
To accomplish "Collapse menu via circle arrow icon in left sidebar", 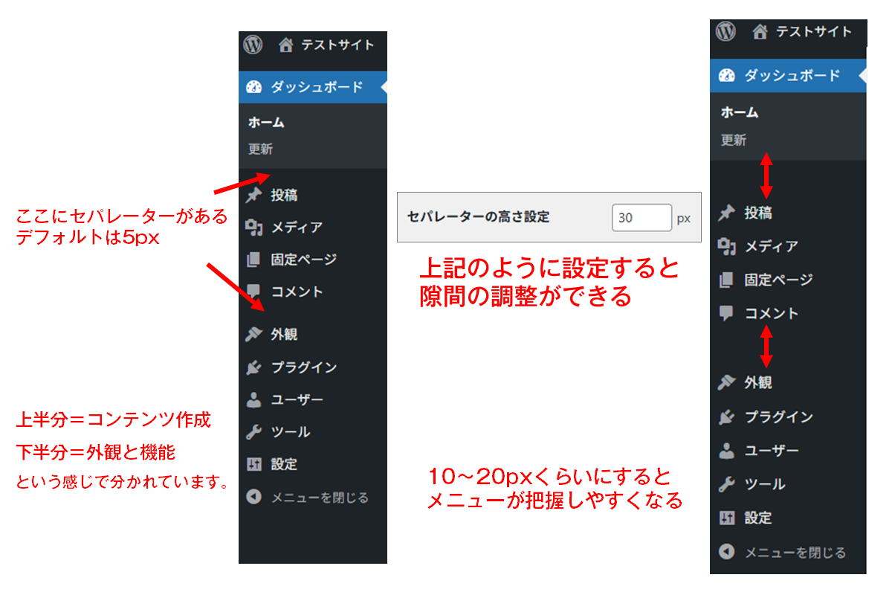I will coord(253,497).
